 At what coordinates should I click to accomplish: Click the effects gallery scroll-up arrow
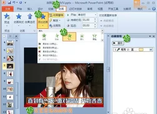[102, 31]
